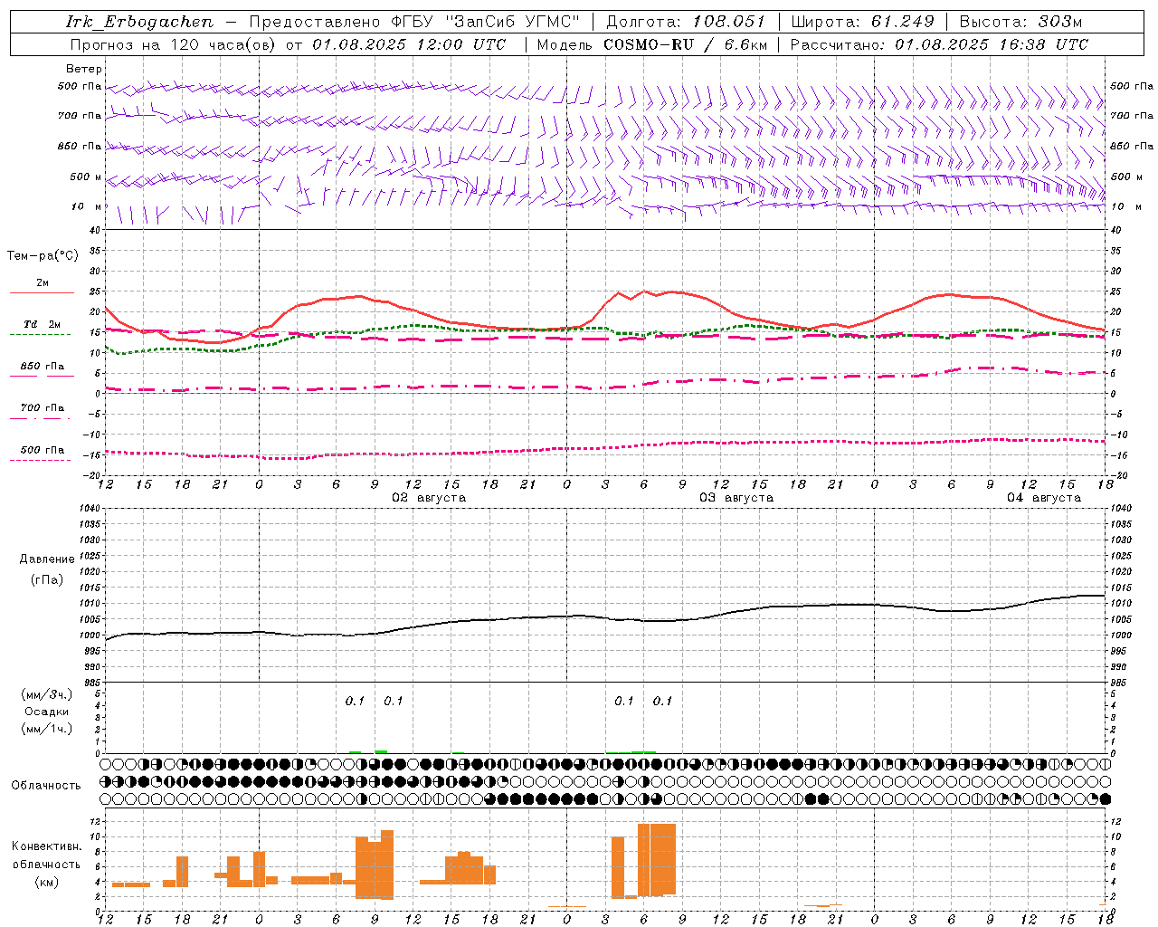Click the 'Долгота: 108.051' longitude value
The image size is (1158, 927).
[685, 22]
